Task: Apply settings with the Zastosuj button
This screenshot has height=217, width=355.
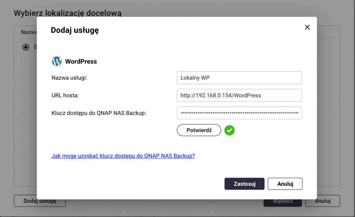Action: pos(244,184)
